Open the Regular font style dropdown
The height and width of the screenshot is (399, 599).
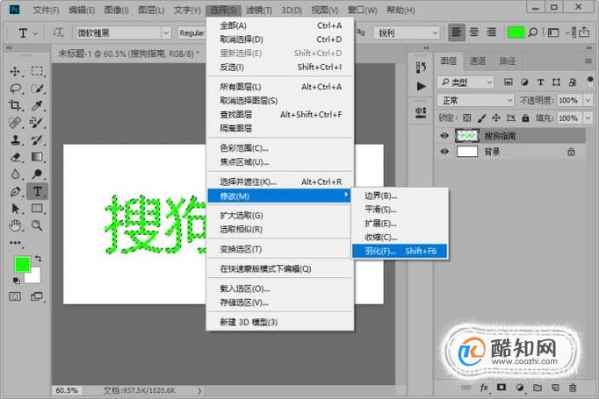pos(191,32)
